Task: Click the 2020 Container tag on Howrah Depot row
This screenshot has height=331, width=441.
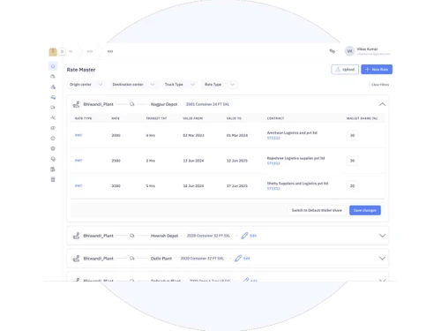Action: click(208, 236)
